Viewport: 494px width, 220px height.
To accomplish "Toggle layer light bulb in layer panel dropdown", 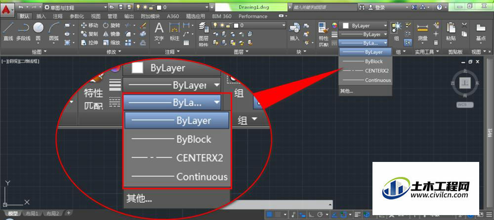I will 216,25.
